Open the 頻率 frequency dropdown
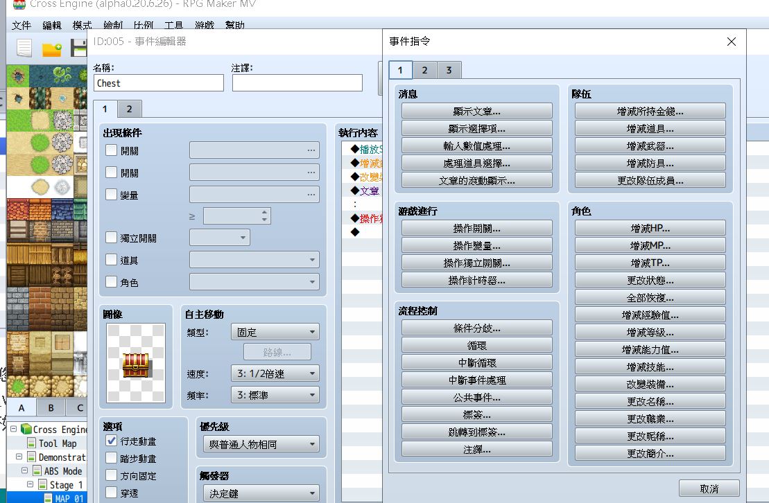Image resolution: width=769 pixels, height=503 pixels. point(275,395)
